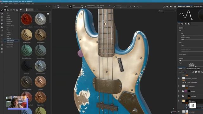Select Materials shelf category
This screenshot has height=114, width=203.
coord(9,38)
